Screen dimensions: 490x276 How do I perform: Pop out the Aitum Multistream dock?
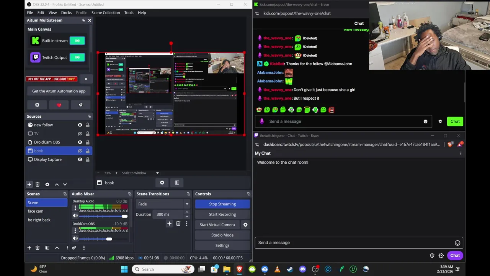[x=83, y=20]
